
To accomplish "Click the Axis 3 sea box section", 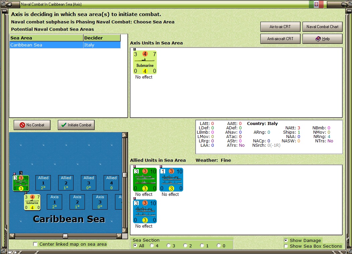I will point(100,202).
